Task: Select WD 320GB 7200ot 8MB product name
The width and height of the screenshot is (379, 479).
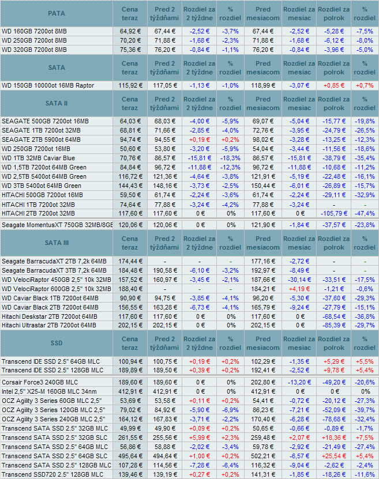Action: [34, 50]
